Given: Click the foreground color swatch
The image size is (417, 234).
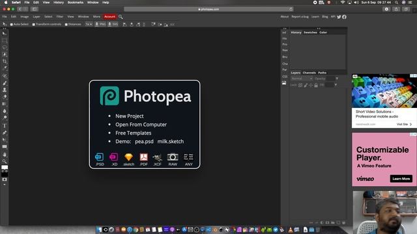Looking at the screenshot, I should [5, 168].
